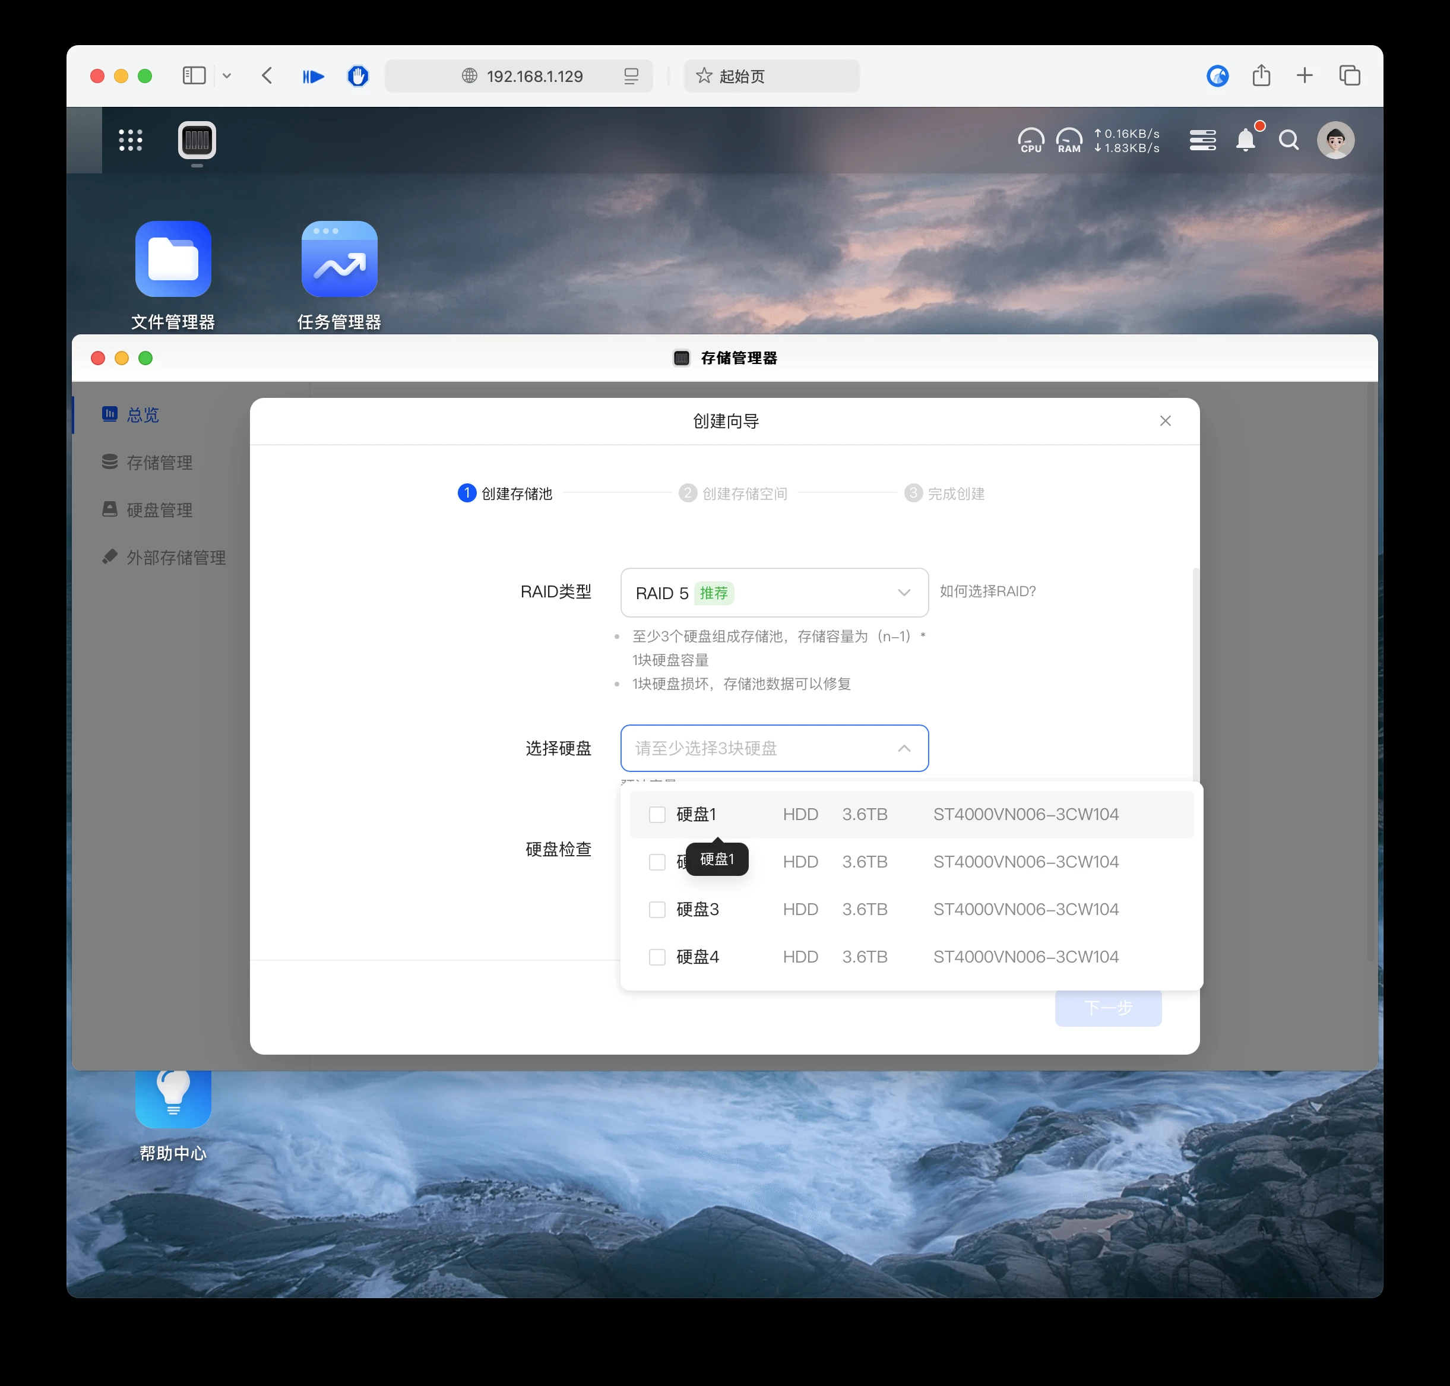The height and width of the screenshot is (1386, 1450).
Task: Click the blue play extension icon
Action: (x=313, y=76)
